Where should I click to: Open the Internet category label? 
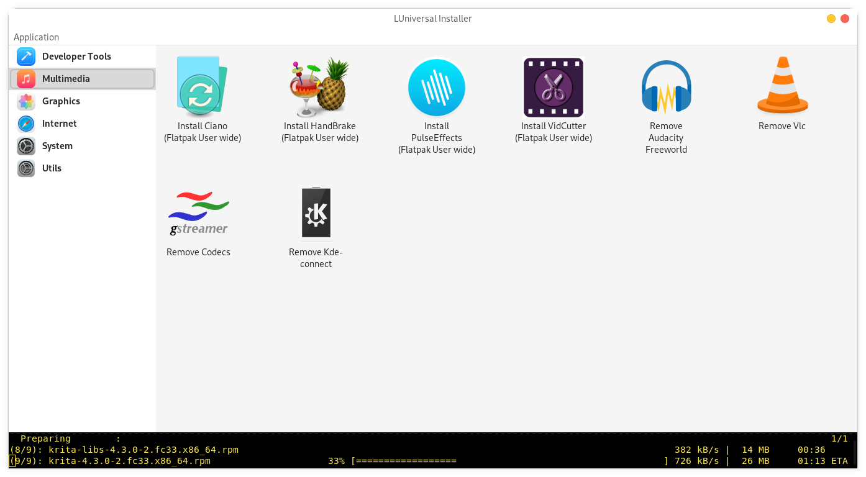pos(60,124)
